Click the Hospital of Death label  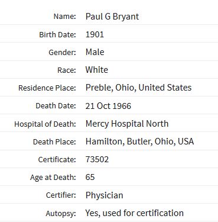45,124
